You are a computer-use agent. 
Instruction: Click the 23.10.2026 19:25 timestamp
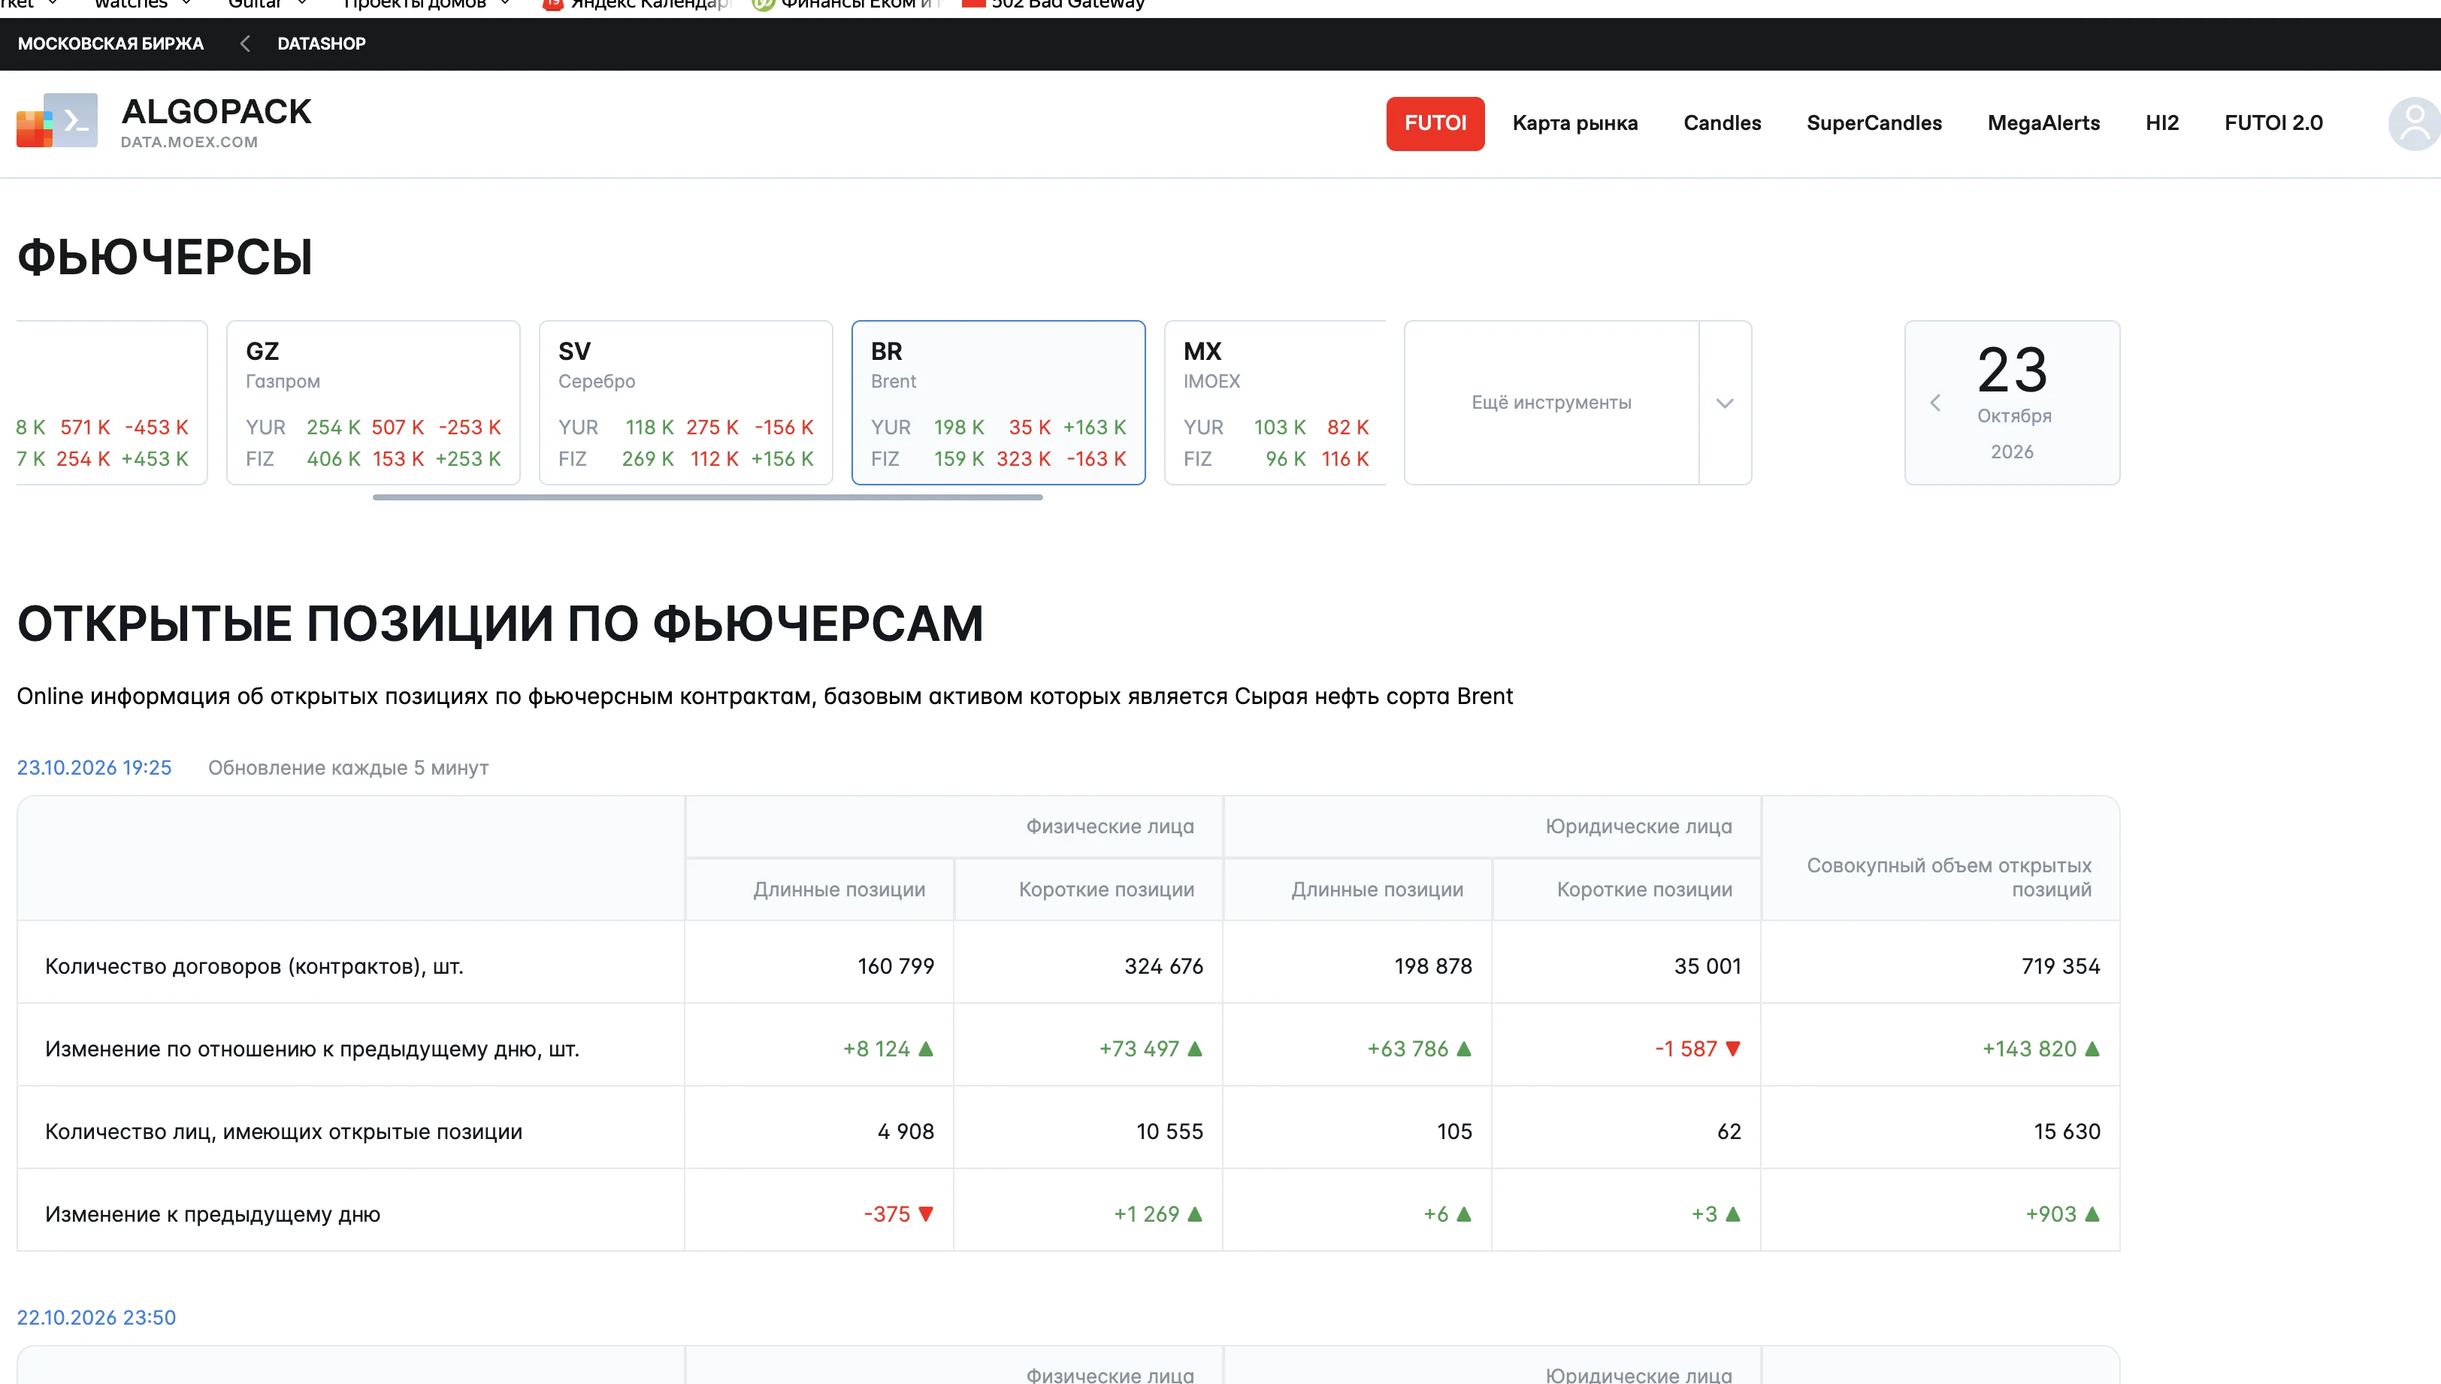coord(94,767)
